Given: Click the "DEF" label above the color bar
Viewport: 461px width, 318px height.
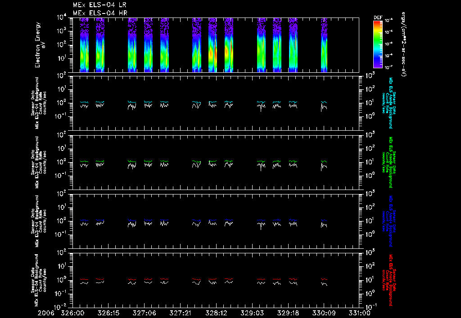Looking at the screenshot, I should (x=378, y=18).
